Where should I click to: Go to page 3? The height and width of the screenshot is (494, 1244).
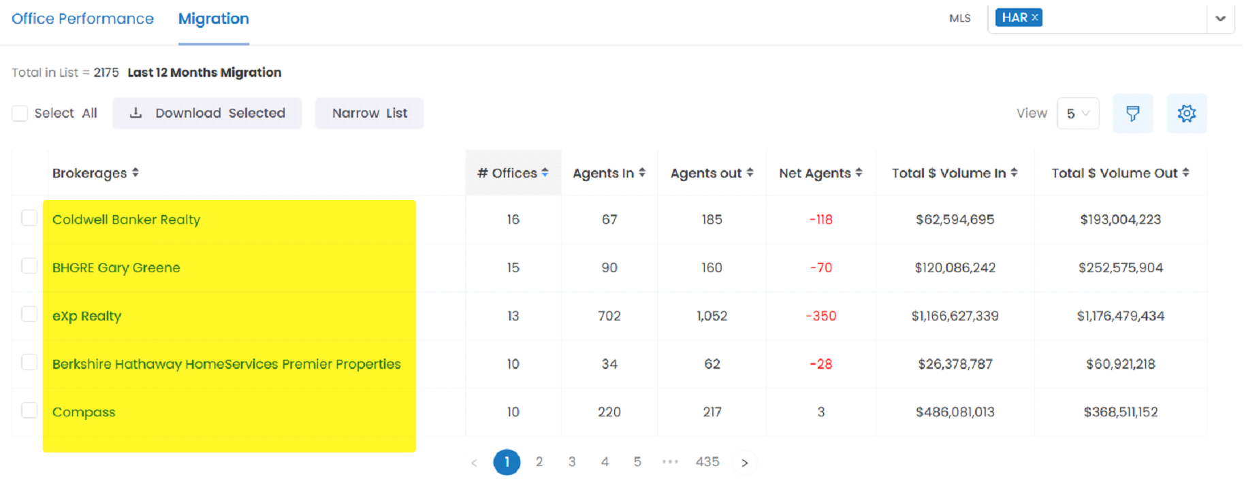(x=572, y=462)
